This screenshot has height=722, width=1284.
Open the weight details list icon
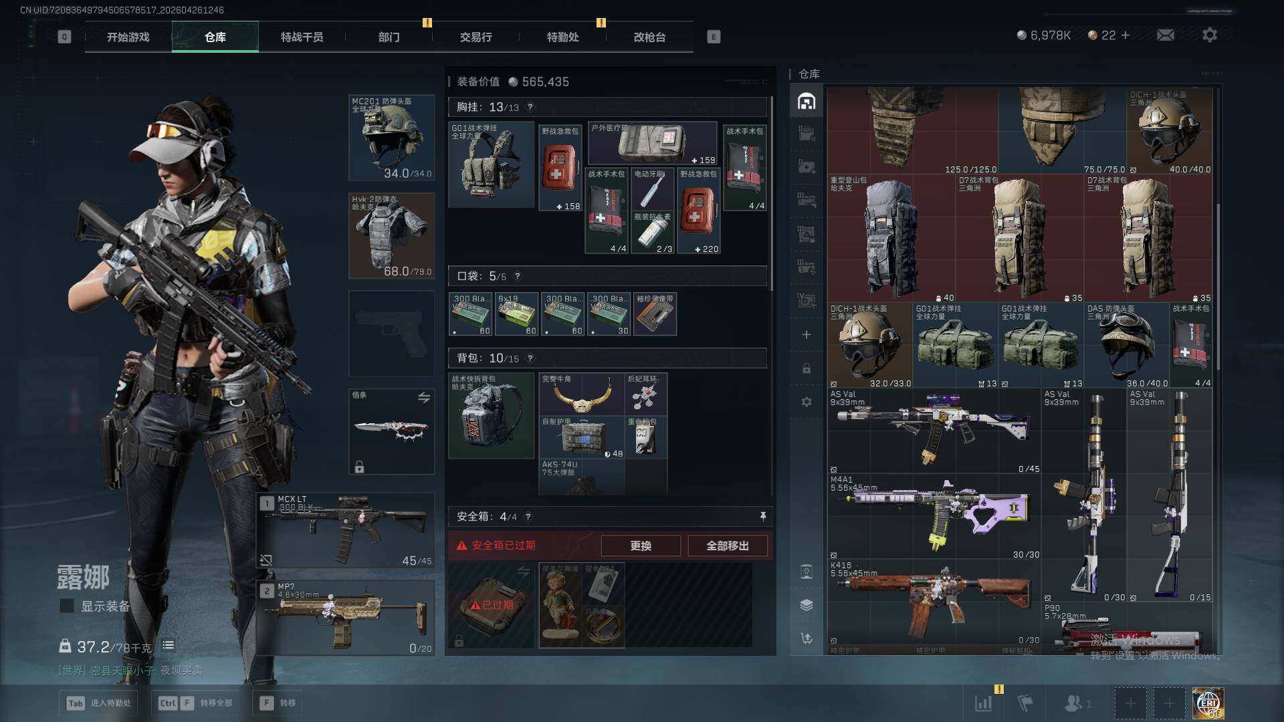click(x=168, y=645)
